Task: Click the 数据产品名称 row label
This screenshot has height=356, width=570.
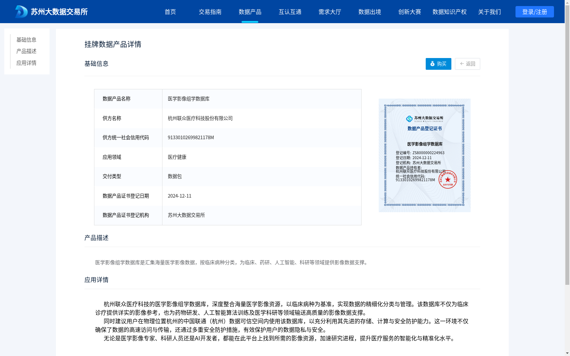Action: pos(116,99)
